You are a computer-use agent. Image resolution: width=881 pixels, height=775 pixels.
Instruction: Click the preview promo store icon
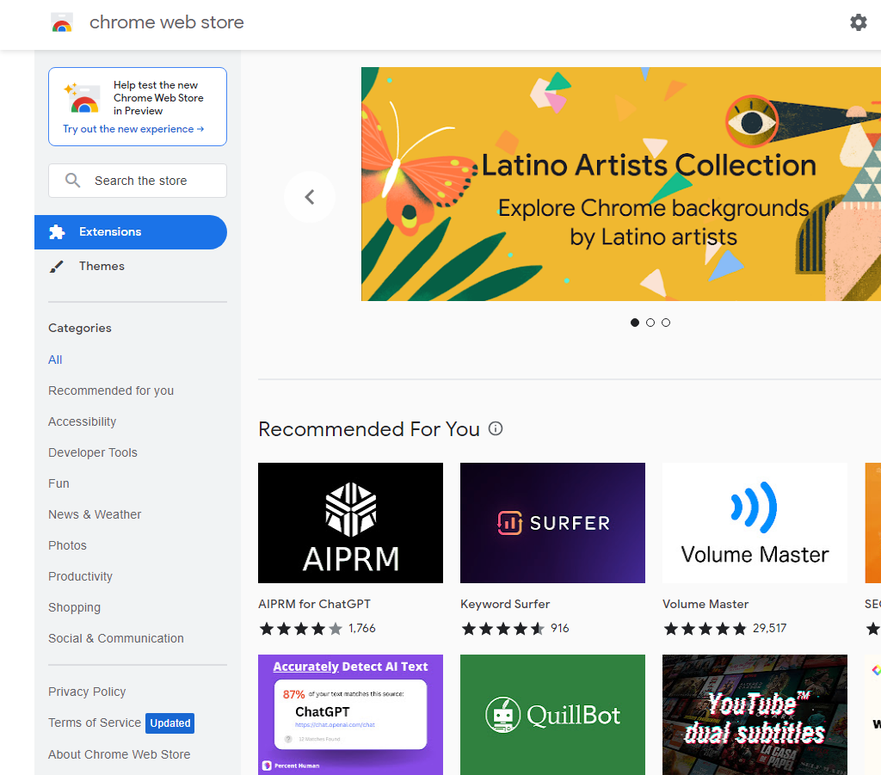(83, 98)
